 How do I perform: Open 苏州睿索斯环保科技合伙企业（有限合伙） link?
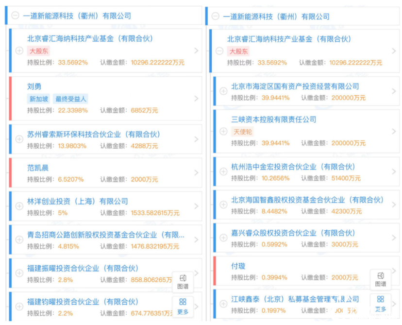[94, 134]
